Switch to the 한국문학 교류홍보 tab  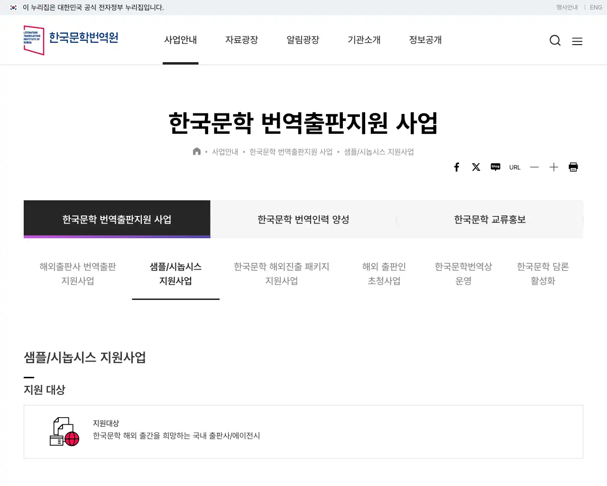[x=490, y=219]
